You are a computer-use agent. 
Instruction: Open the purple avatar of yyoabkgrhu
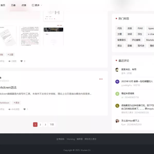click(x=117, y=82)
